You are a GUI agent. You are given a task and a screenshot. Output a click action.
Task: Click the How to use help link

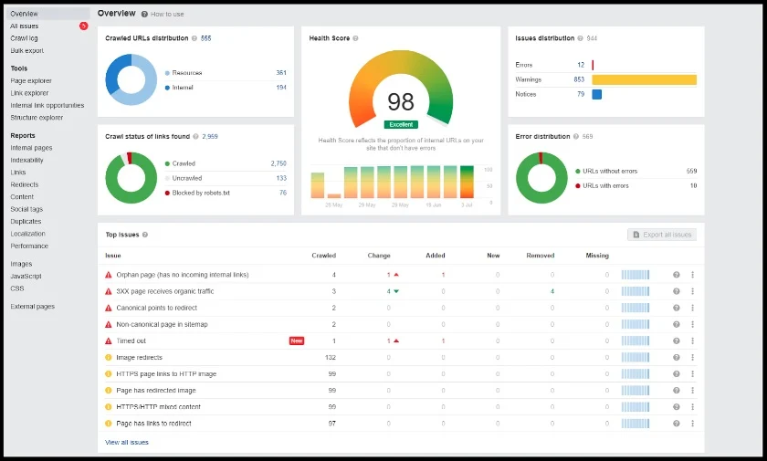pyautogui.click(x=163, y=15)
